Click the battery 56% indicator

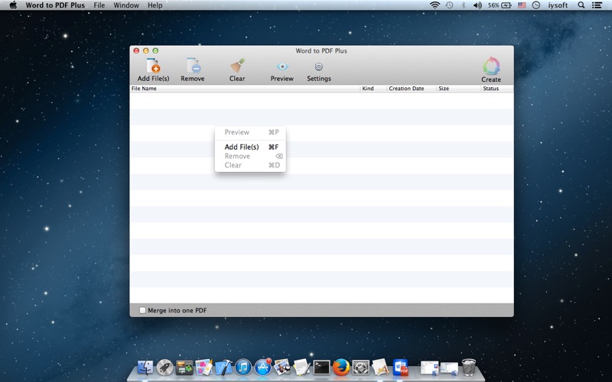pos(500,5)
